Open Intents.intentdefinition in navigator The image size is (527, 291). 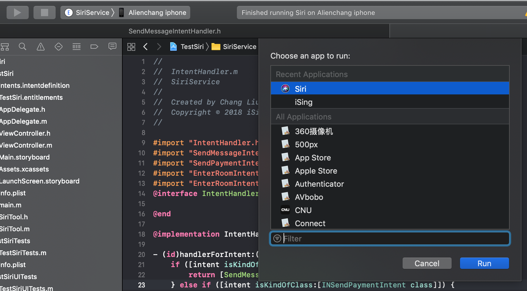coord(35,85)
